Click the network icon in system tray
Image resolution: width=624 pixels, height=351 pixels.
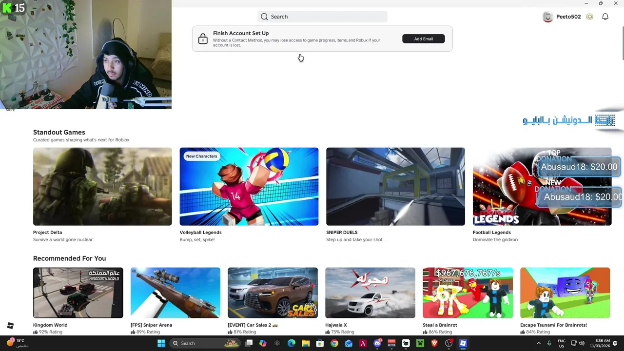pyautogui.click(x=574, y=343)
